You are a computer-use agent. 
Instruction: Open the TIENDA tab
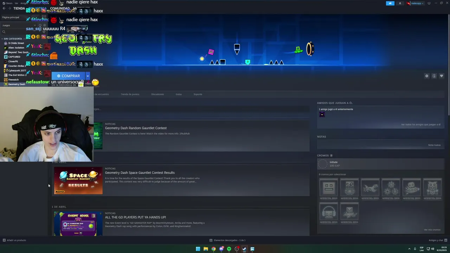19,8
